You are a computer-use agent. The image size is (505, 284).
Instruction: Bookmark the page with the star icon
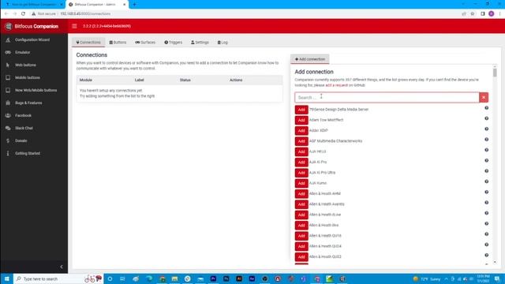tap(473, 14)
